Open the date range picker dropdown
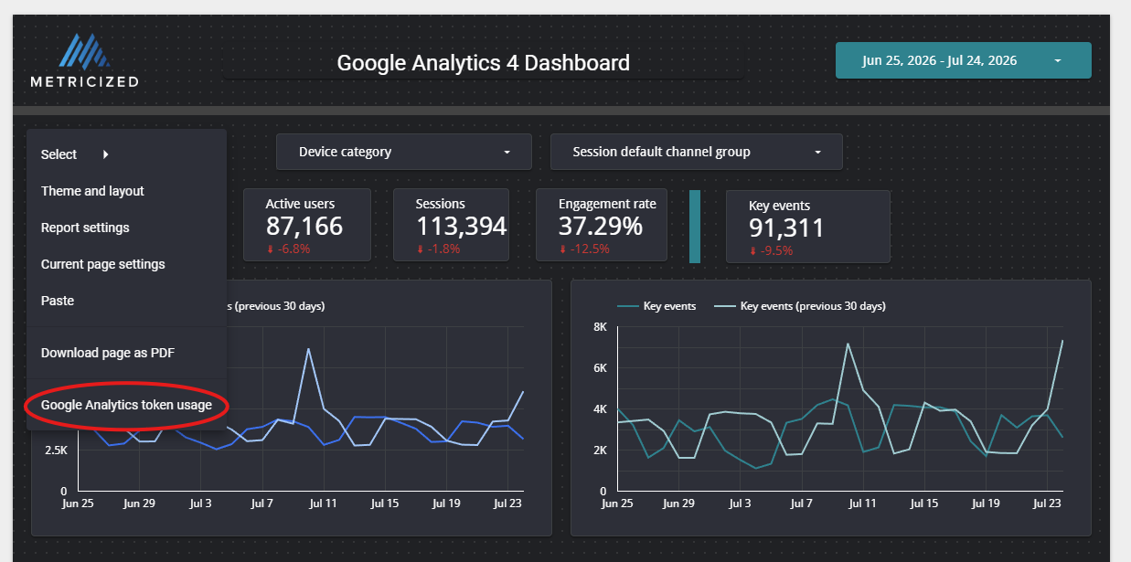Viewport: 1131px width, 562px height. (x=963, y=60)
